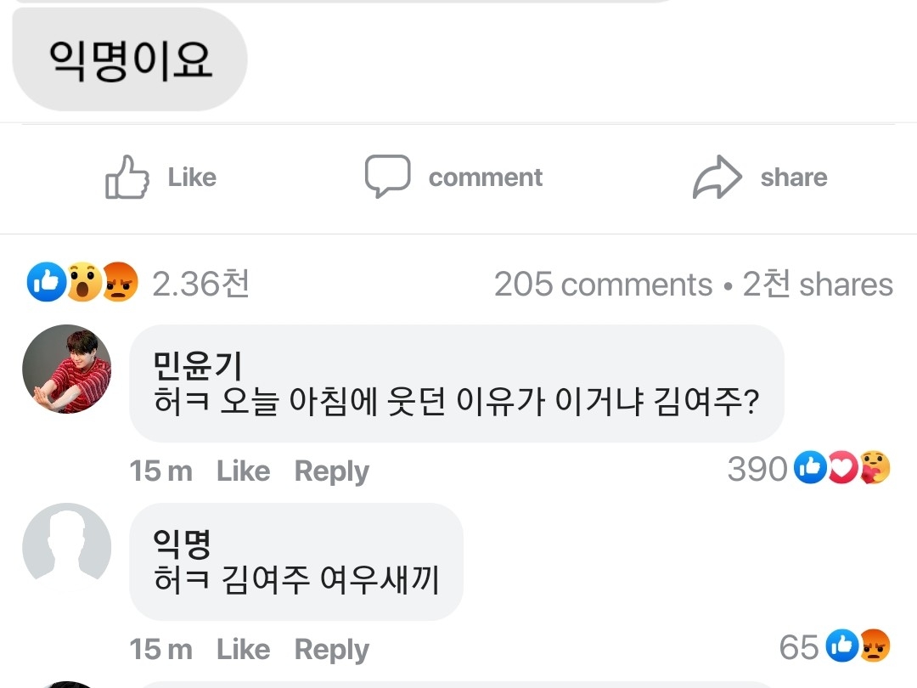Click the angry reaction on 익명's comment
This screenshot has width=917, height=688.
click(x=875, y=647)
